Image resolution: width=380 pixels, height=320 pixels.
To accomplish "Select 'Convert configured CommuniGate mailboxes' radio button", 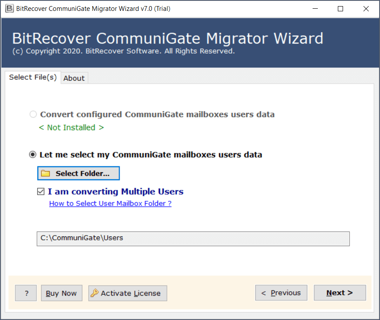I will point(33,115).
